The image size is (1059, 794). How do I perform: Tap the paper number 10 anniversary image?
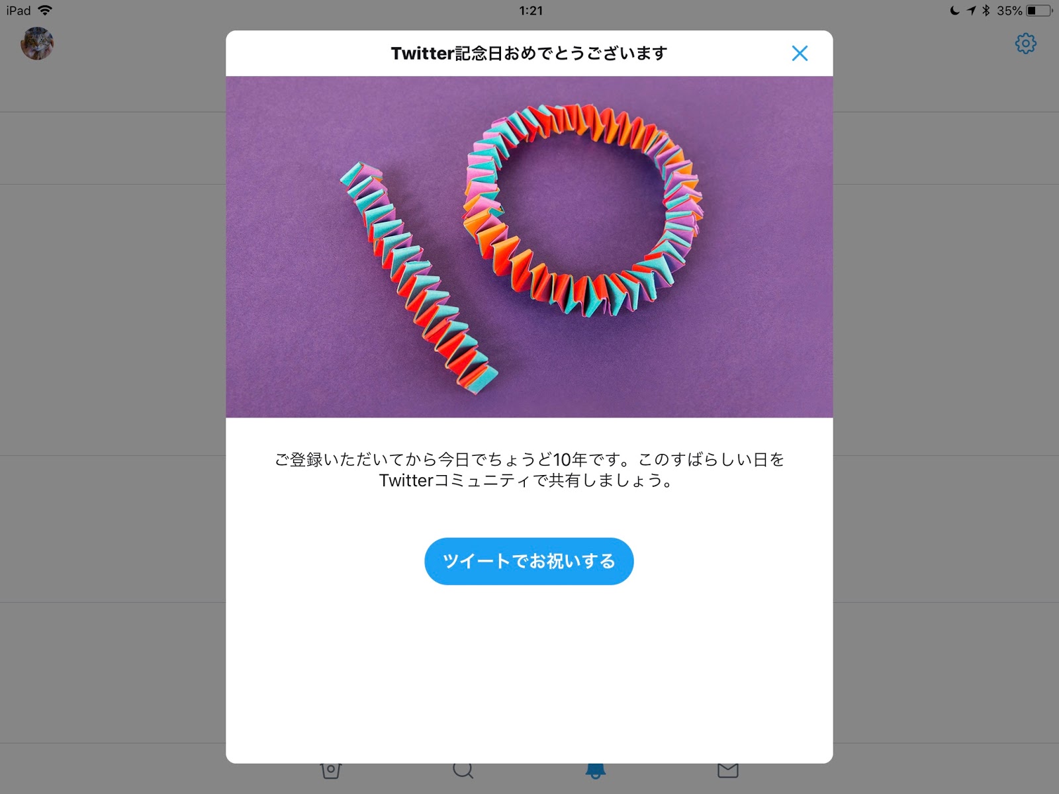(529, 247)
